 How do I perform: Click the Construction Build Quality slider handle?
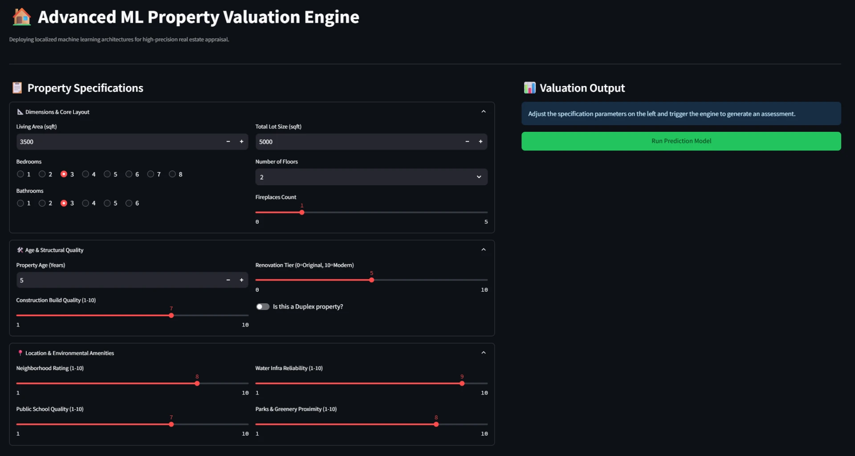pyautogui.click(x=171, y=315)
